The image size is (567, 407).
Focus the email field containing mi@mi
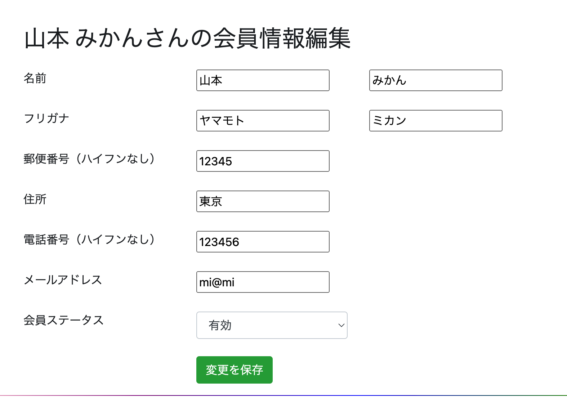click(263, 282)
